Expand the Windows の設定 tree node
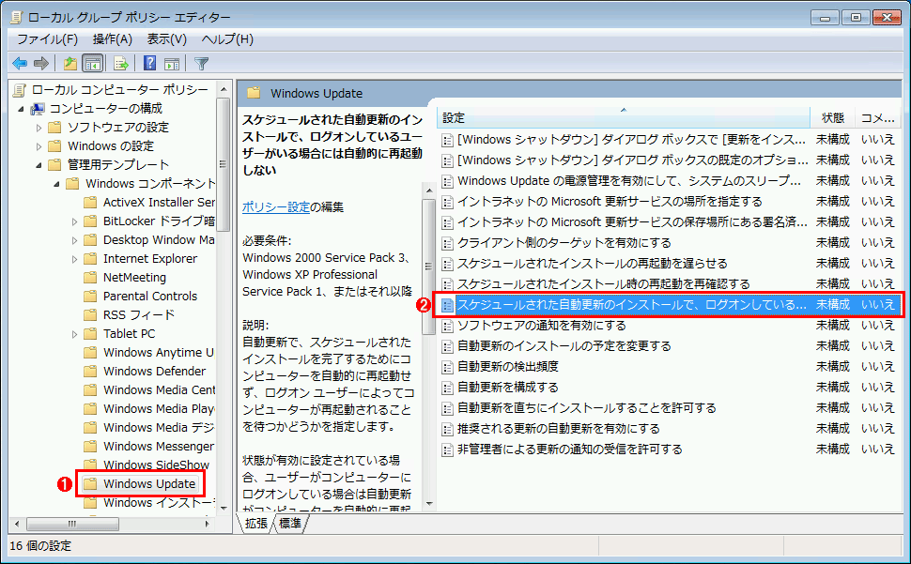Screen dimensions: 911x564 (x=39, y=146)
